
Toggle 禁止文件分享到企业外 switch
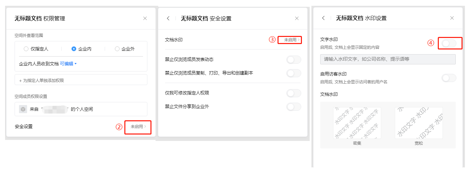(x=294, y=107)
